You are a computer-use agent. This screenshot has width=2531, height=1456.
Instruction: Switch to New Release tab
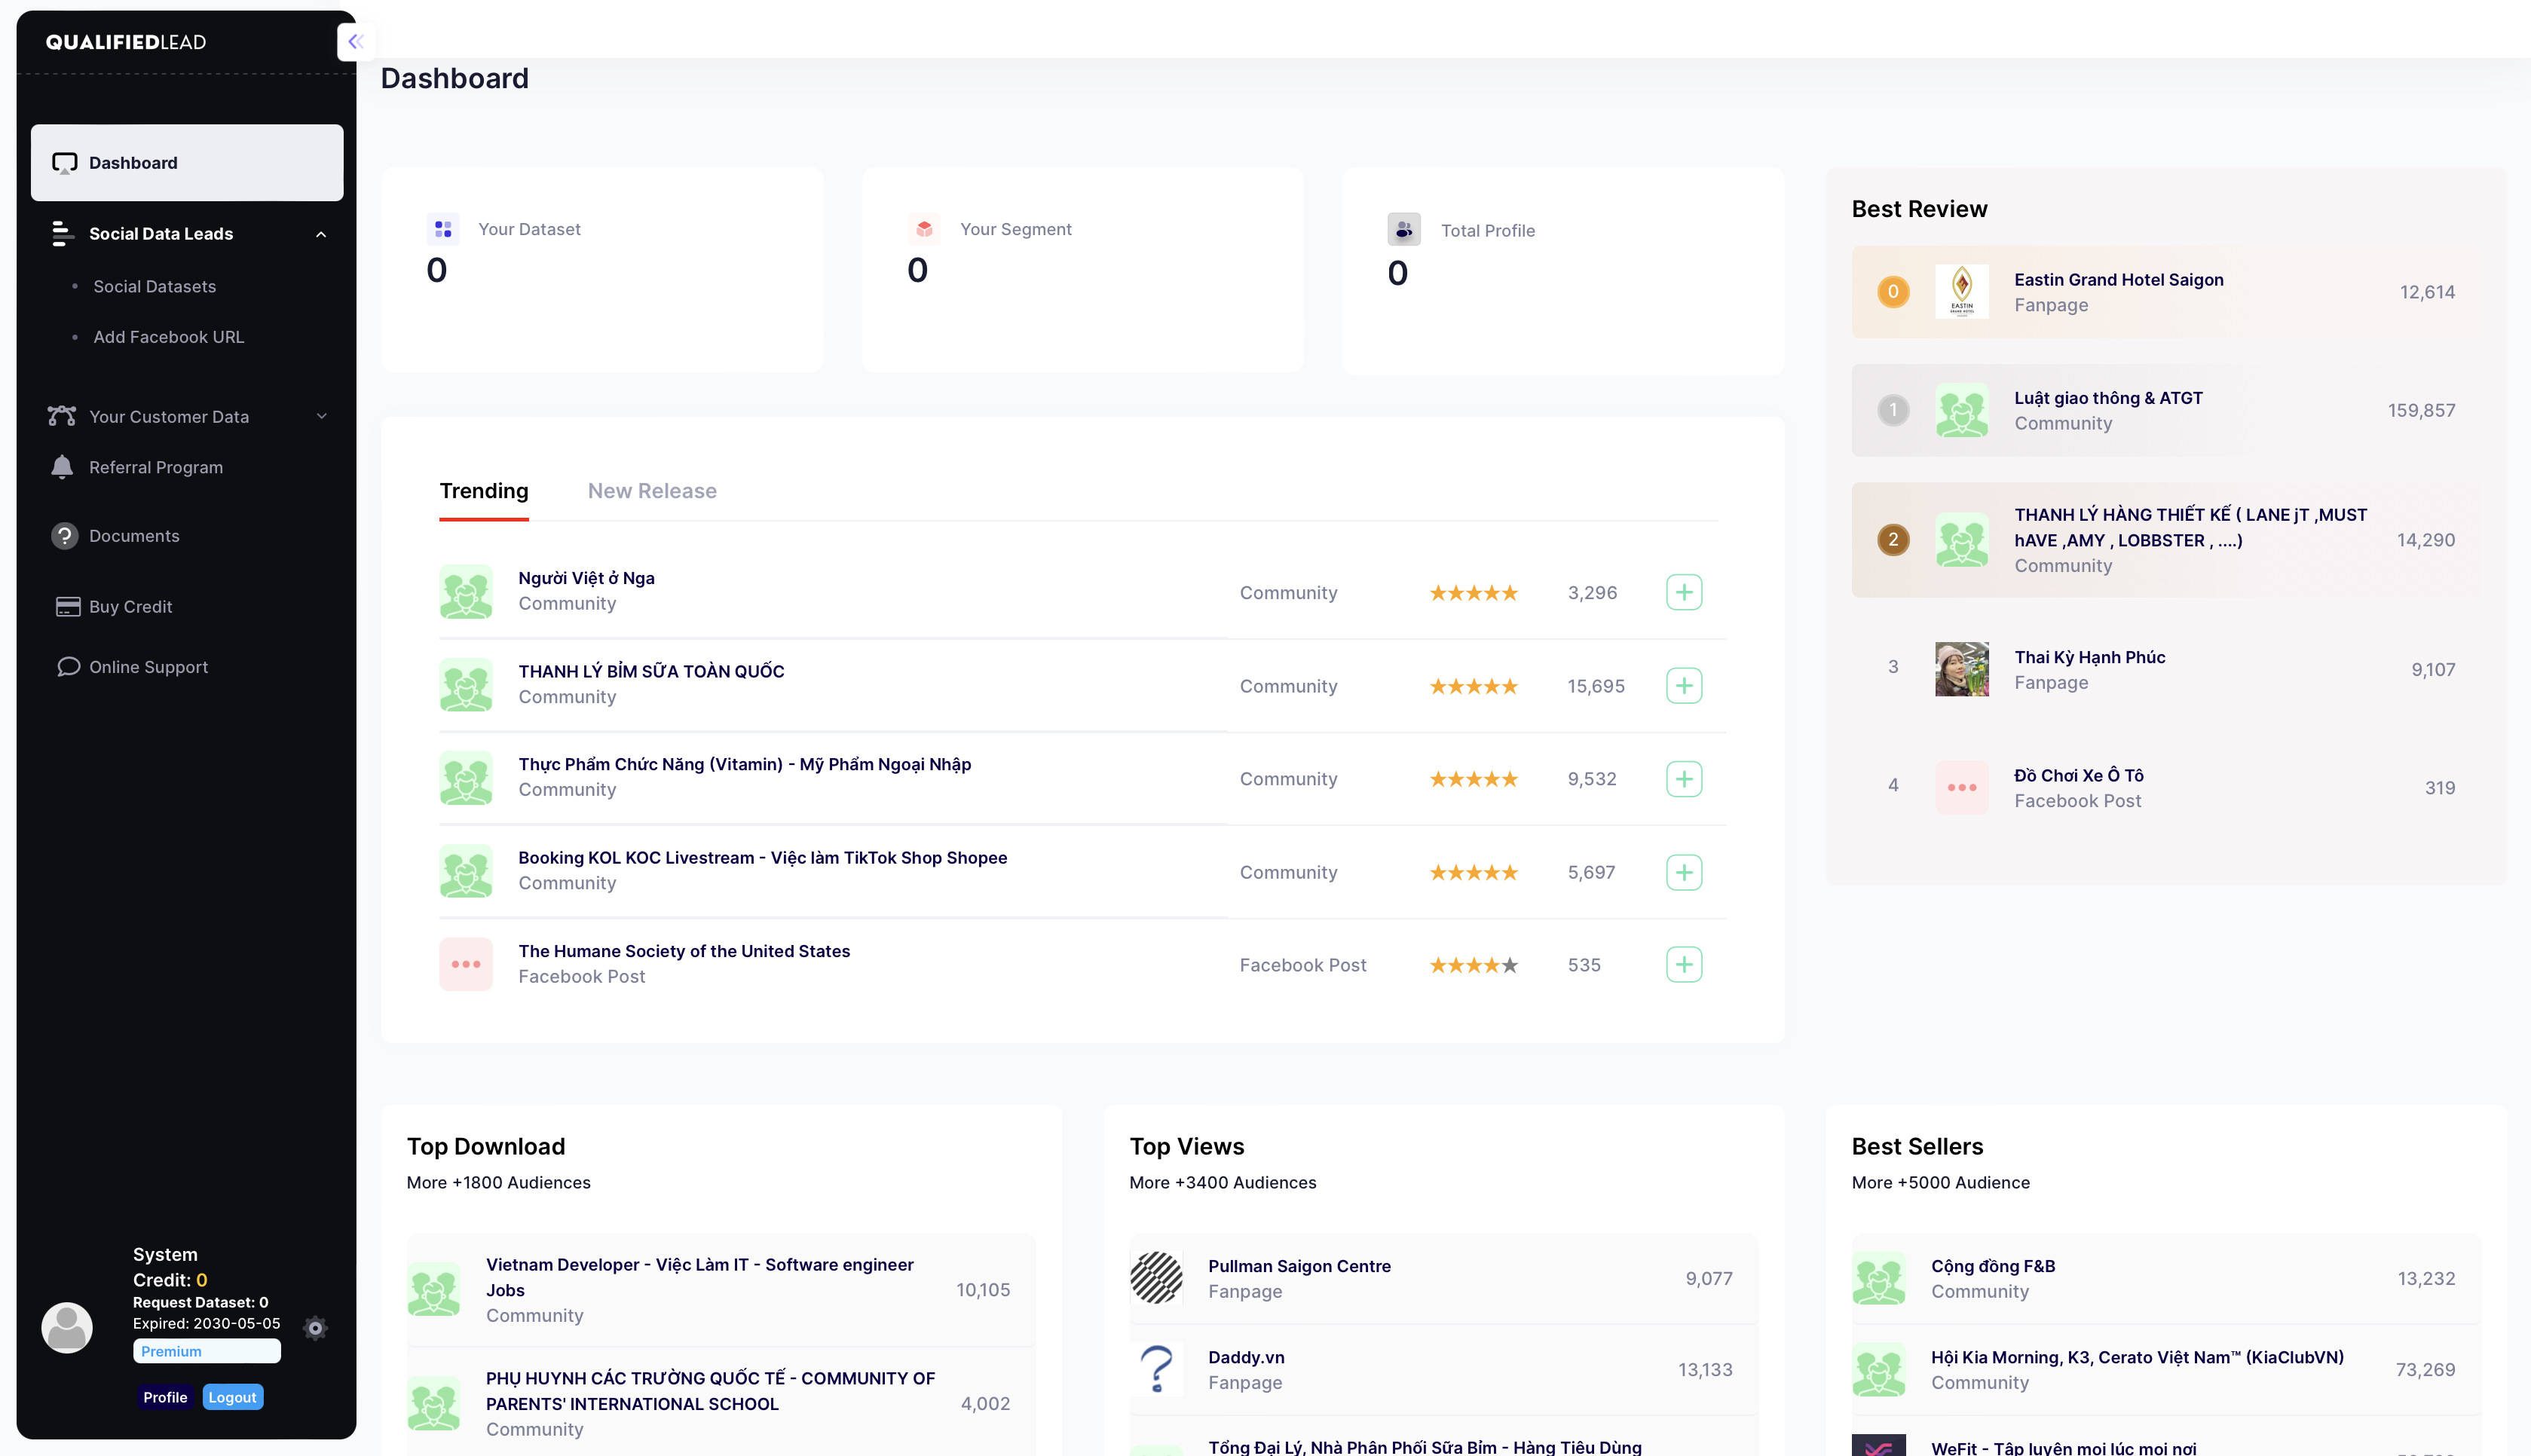click(652, 491)
